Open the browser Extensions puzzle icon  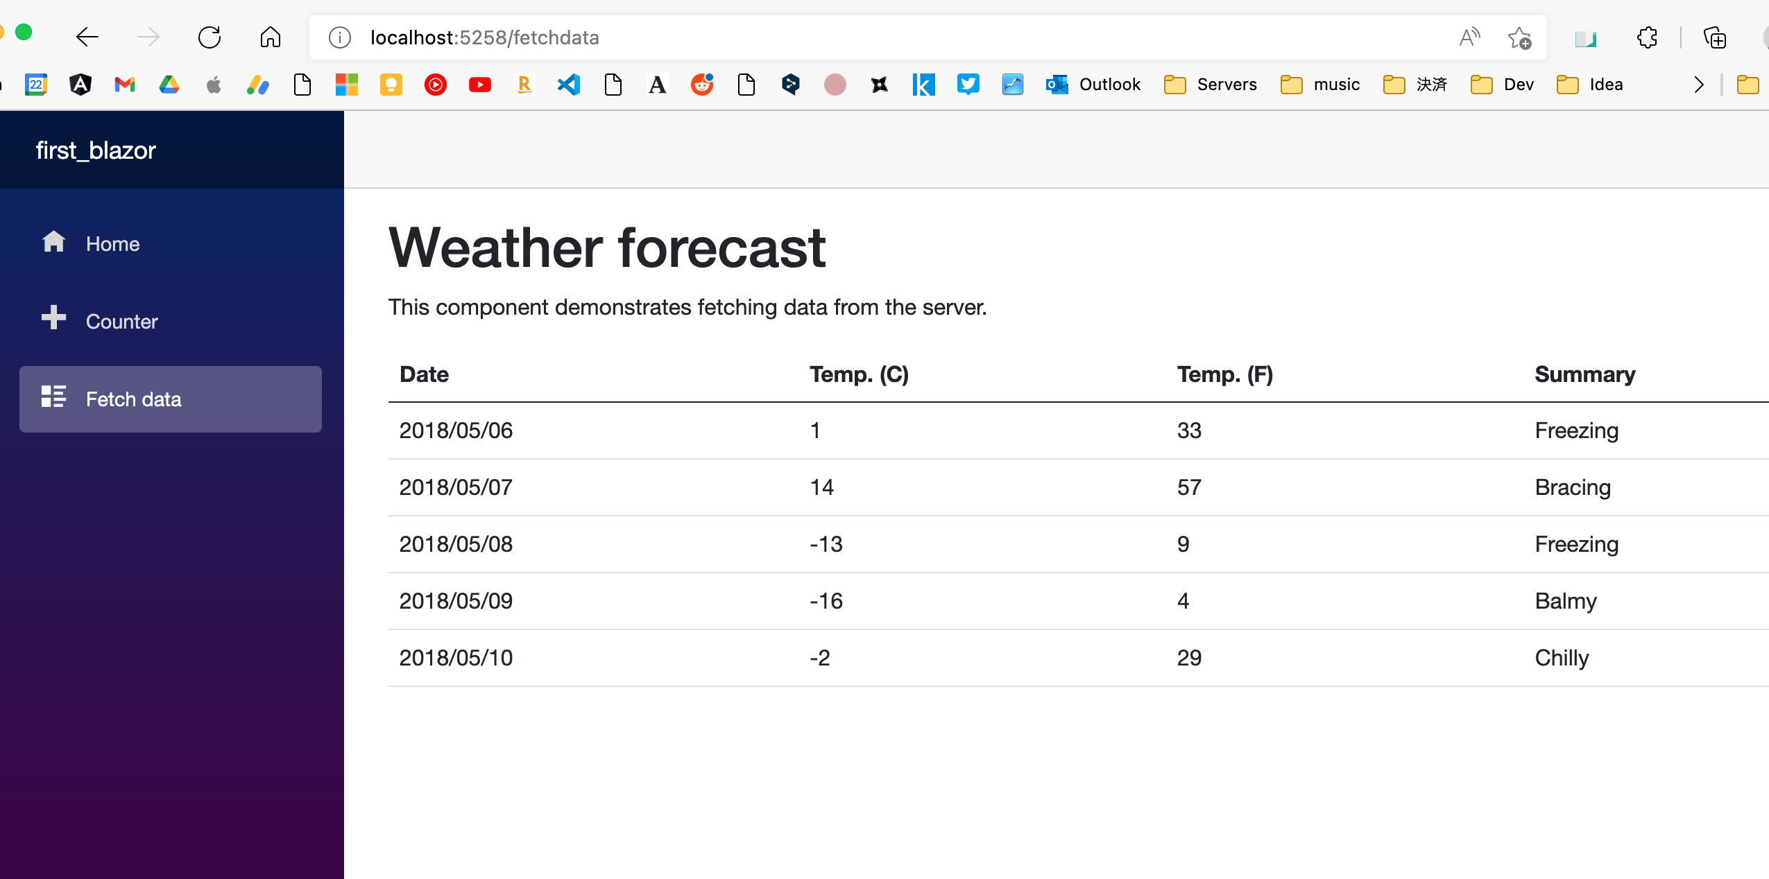[x=1647, y=37]
